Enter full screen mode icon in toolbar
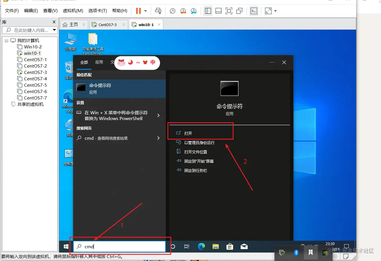Viewport: 381px width, 261px height. 229,11
